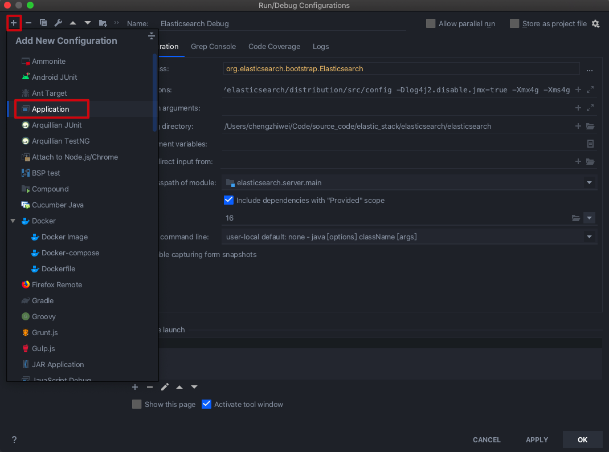Click the remove configuration minus icon
The width and height of the screenshot is (609, 452).
[x=28, y=23]
